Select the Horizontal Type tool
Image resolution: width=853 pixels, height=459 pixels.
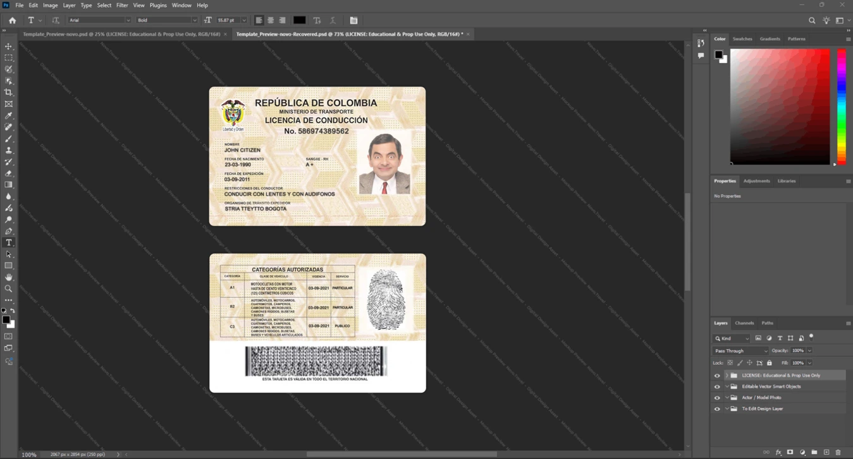pos(9,242)
